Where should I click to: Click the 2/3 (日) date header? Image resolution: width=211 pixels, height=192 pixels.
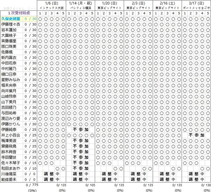pyautogui.click(x=138, y=3)
